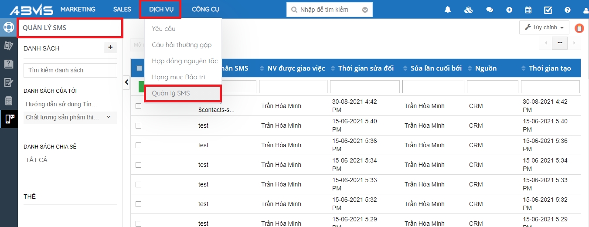Open the notifications bell icon
The height and width of the screenshot is (227, 589).
(448, 10)
